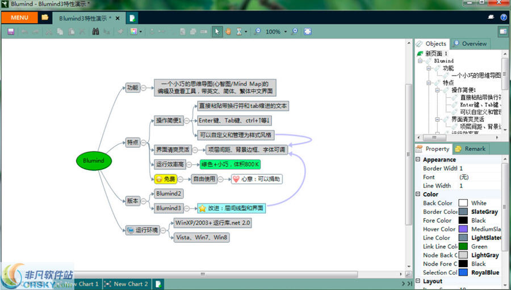Click the Selection Color RoyalBlue swatch
Screen dimensions: 511x290
coord(463,272)
